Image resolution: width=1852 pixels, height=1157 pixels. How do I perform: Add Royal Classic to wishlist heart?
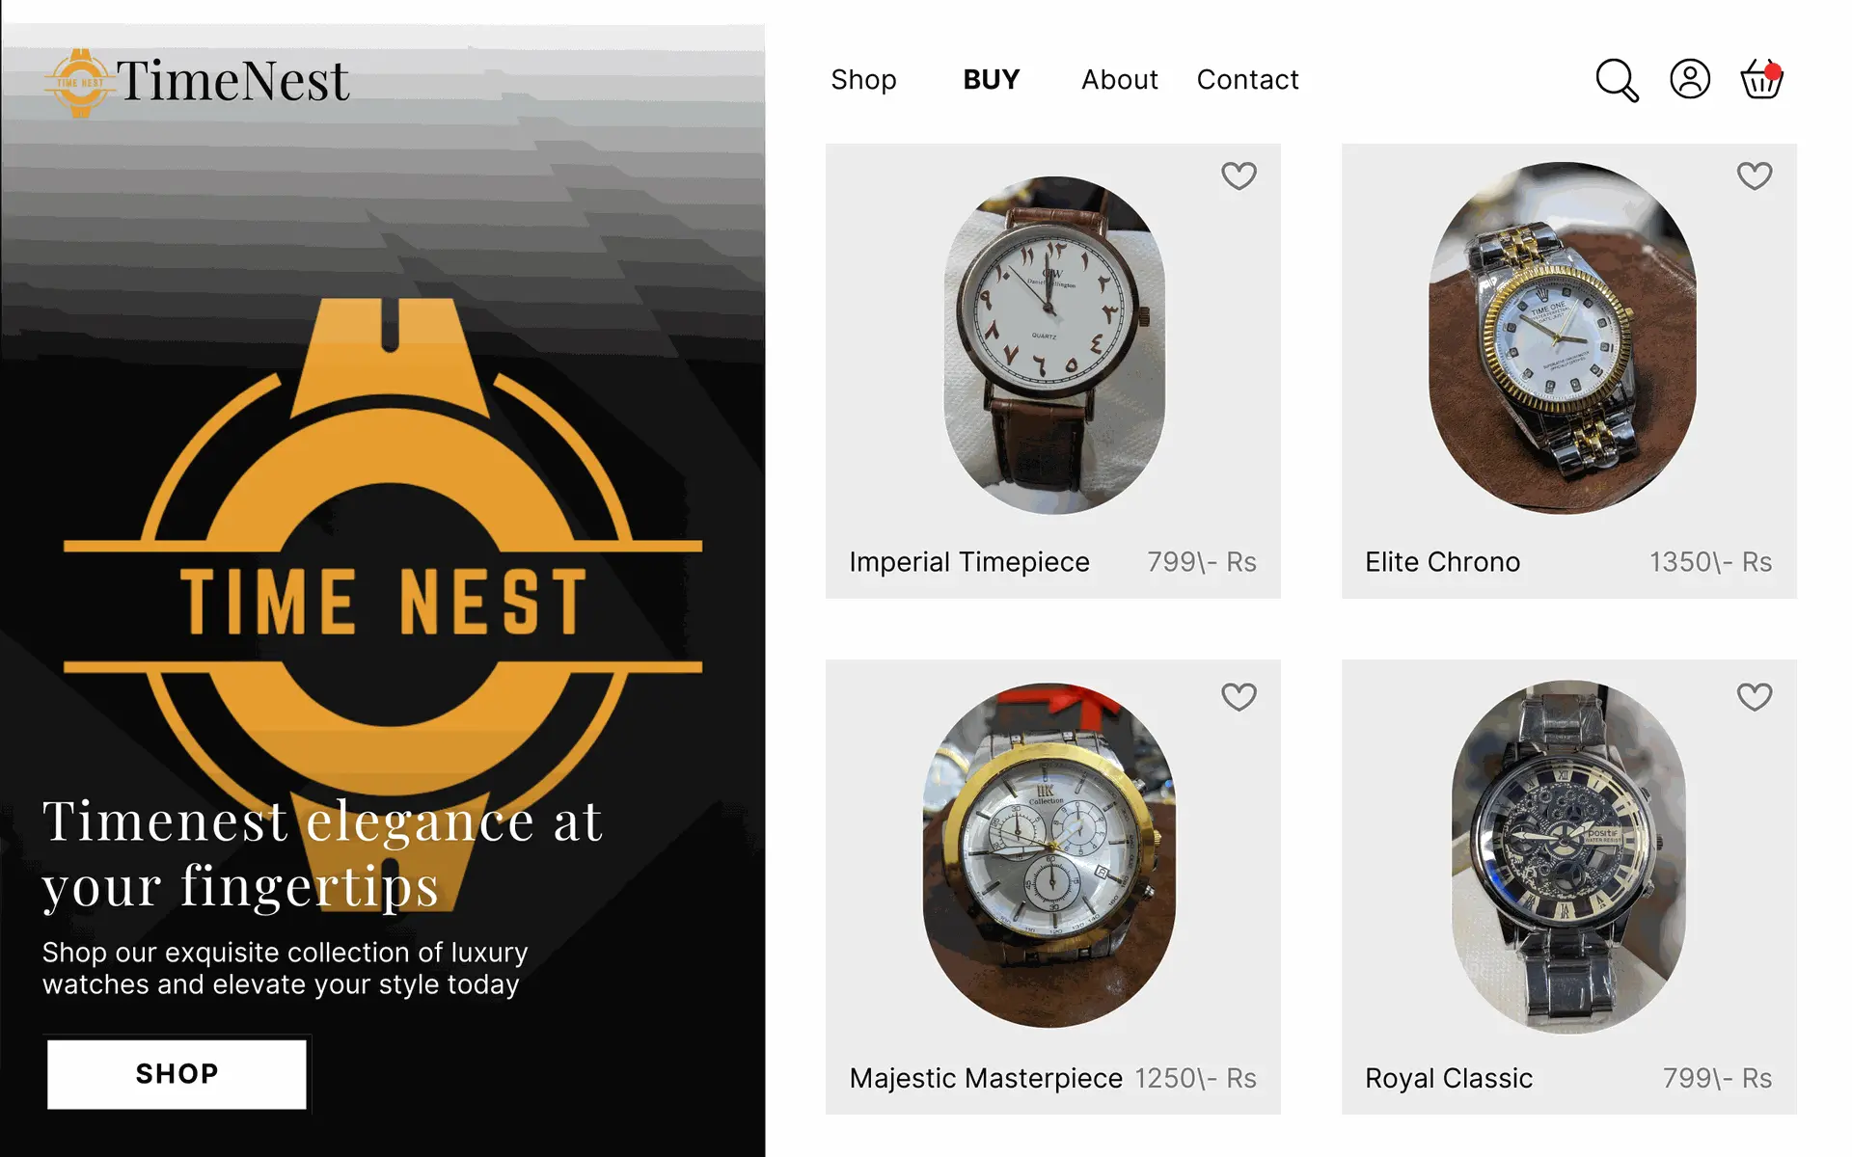(x=1755, y=696)
